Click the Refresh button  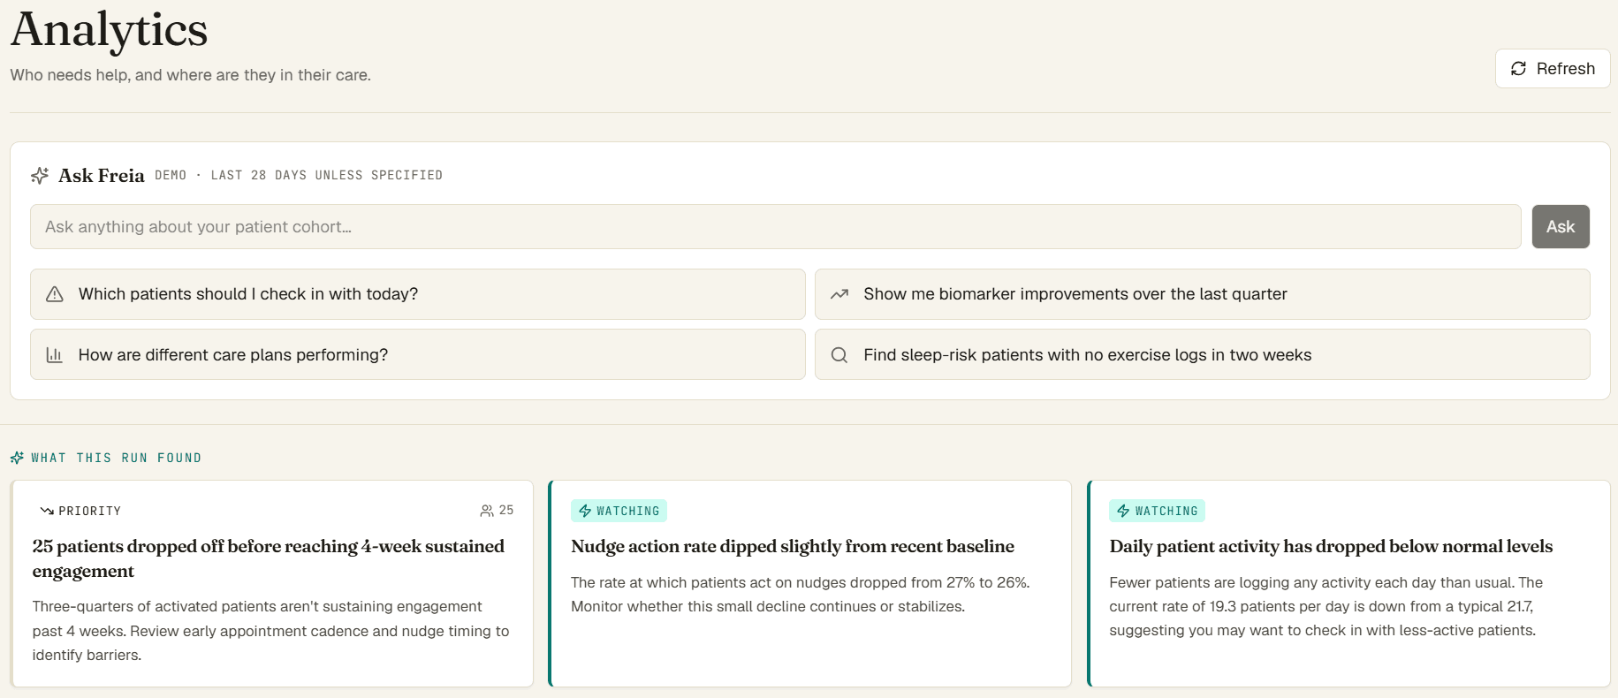pos(1553,68)
